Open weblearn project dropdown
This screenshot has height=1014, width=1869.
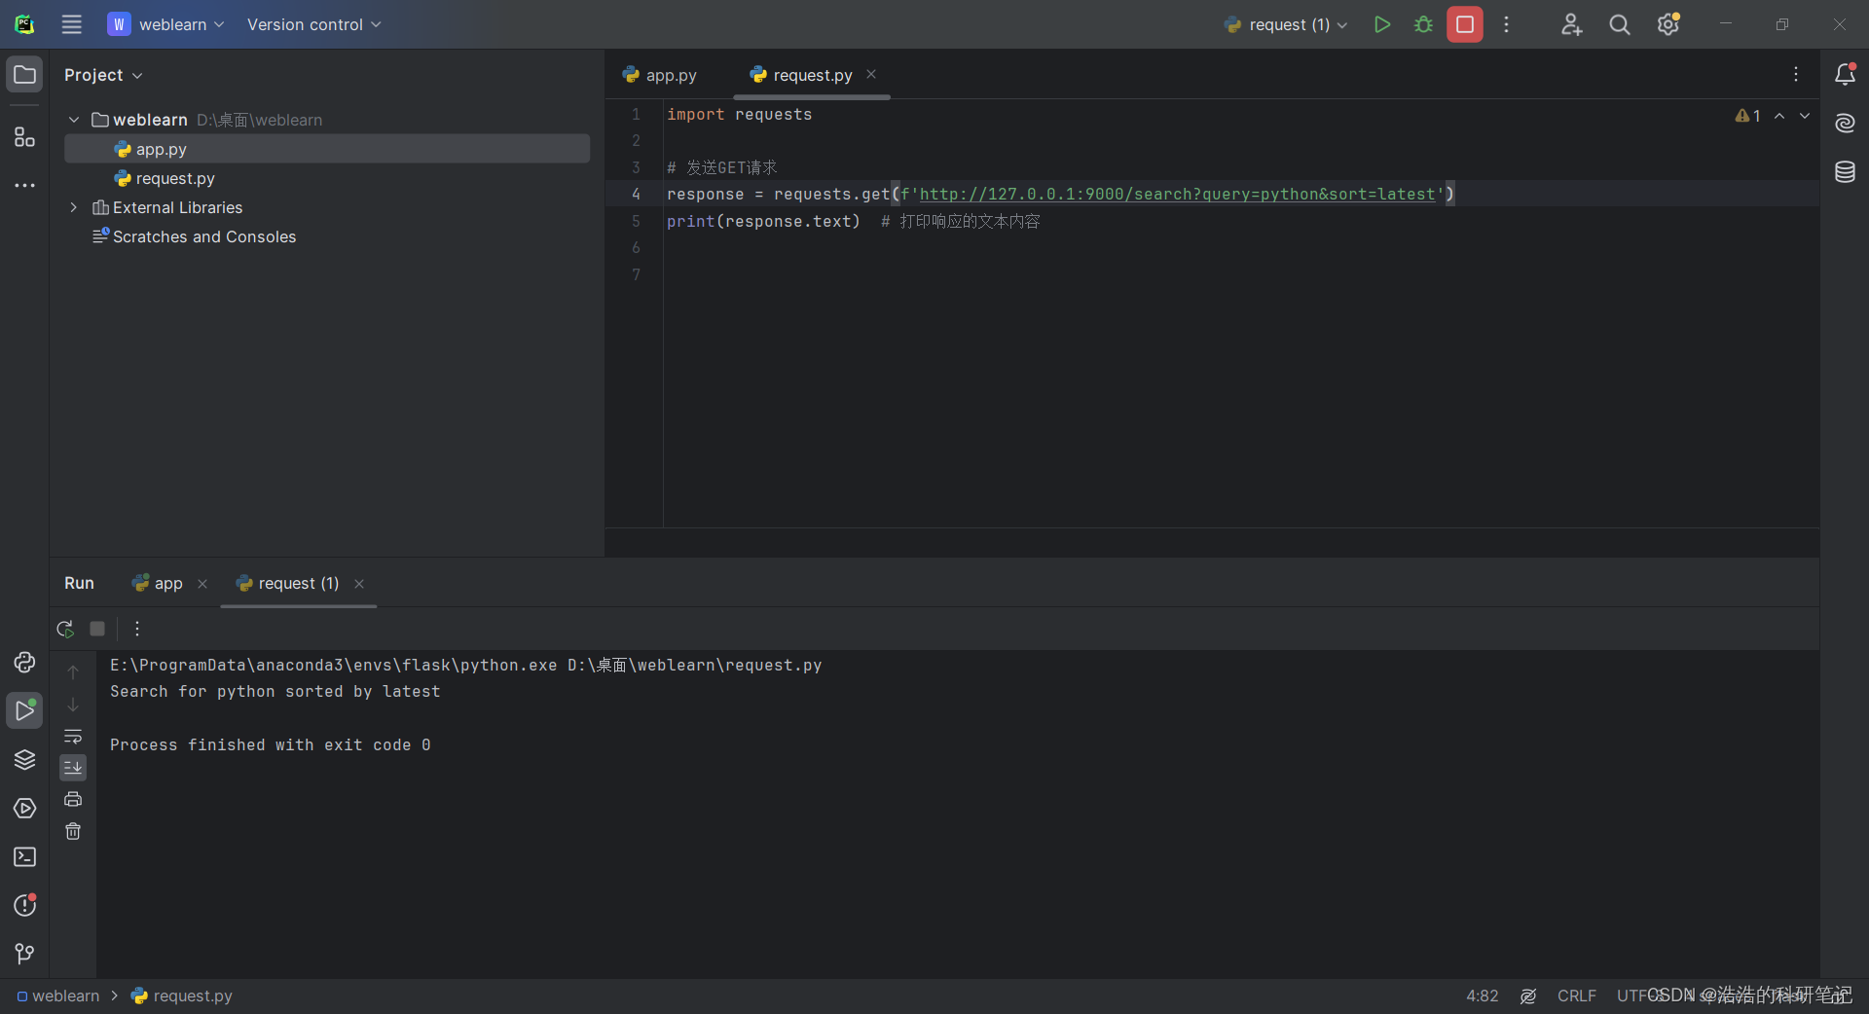pyautogui.click(x=165, y=24)
